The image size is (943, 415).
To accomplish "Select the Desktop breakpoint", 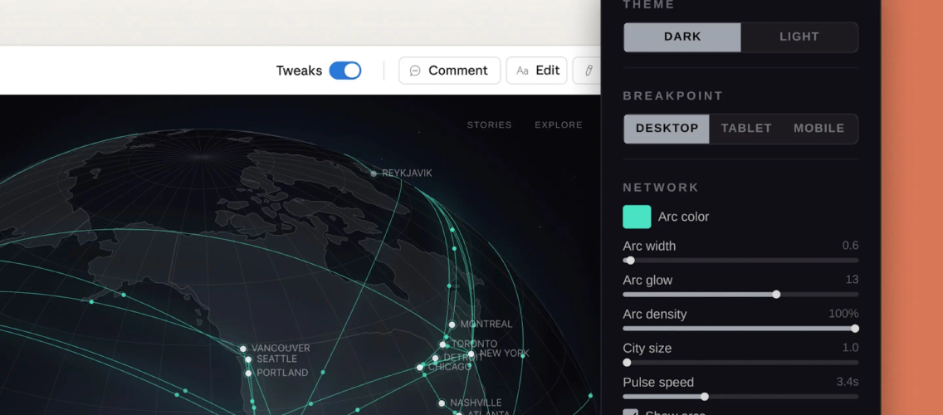I will [x=667, y=129].
